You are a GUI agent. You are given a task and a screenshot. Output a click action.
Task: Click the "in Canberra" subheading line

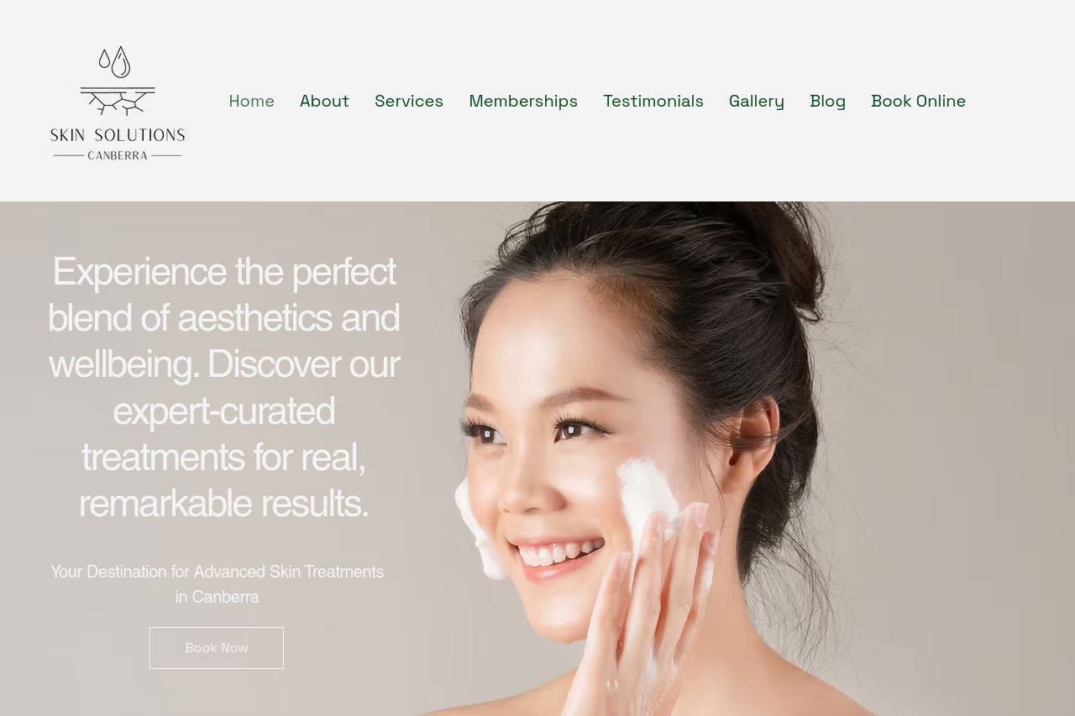point(217,597)
